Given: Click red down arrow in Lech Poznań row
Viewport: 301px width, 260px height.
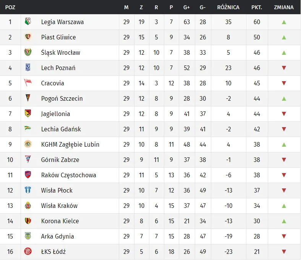Looking at the screenshot, I should click(x=284, y=68).
